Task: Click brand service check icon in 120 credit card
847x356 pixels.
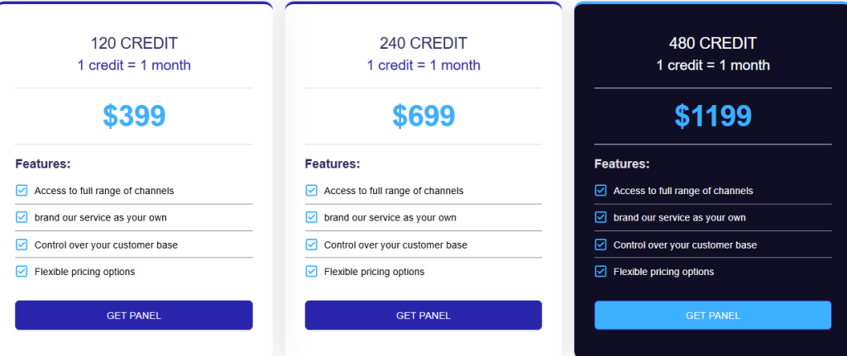Action: pyautogui.click(x=22, y=217)
